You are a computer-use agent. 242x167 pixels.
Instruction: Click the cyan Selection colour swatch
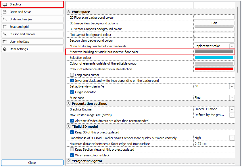[214, 57]
